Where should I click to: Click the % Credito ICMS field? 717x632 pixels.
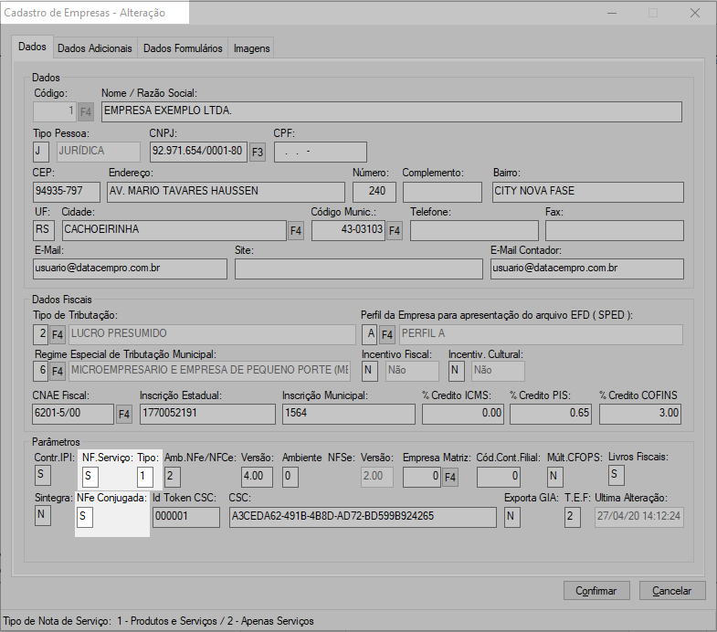(463, 414)
